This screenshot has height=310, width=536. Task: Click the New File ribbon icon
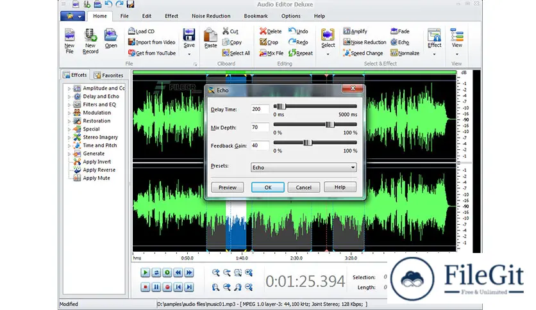(x=69, y=41)
